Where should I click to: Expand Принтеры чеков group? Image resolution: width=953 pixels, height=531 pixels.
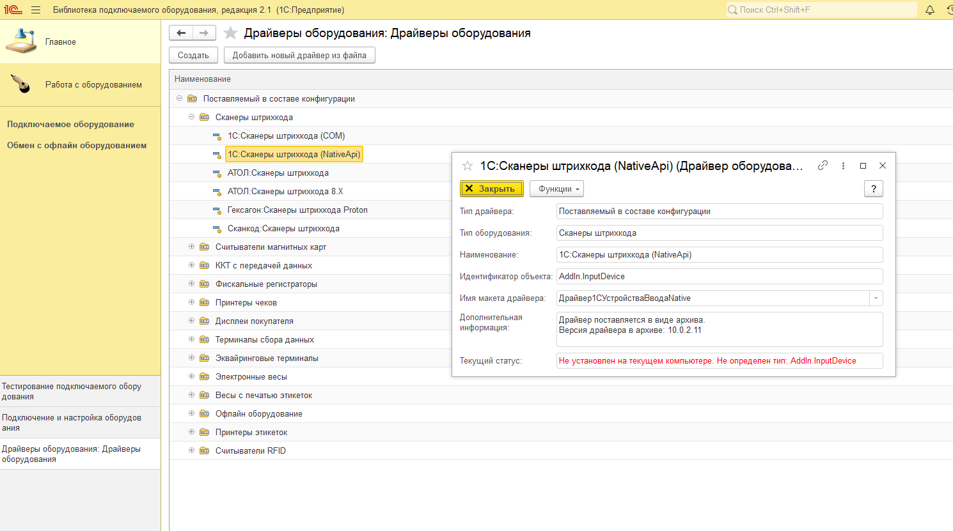click(x=191, y=302)
